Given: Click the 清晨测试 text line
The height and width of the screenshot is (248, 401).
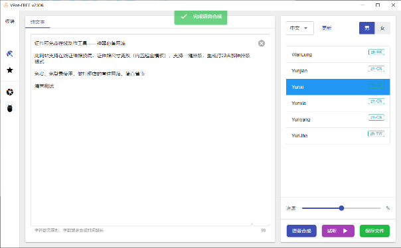Looking at the screenshot, I should (x=44, y=86).
